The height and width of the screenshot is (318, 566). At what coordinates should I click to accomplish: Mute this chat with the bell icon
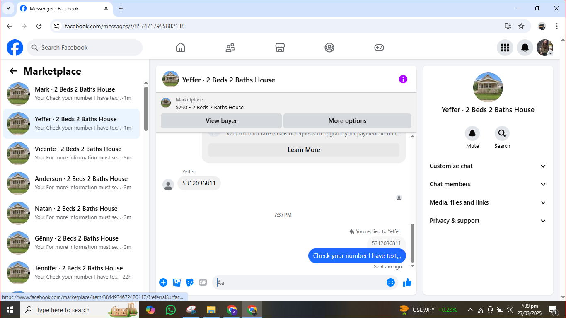pyautogui.click(x=472, y=133)
